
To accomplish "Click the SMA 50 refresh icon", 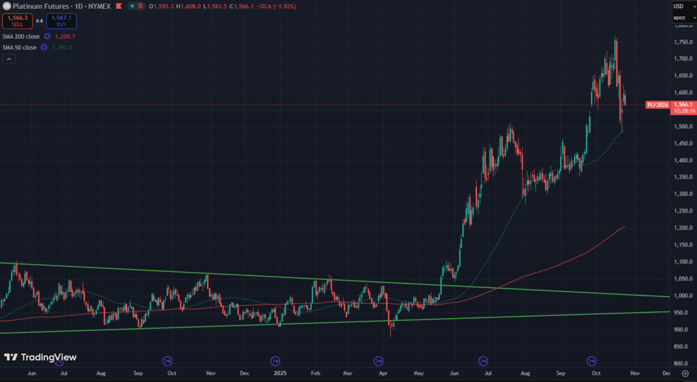I will (44, 48).
